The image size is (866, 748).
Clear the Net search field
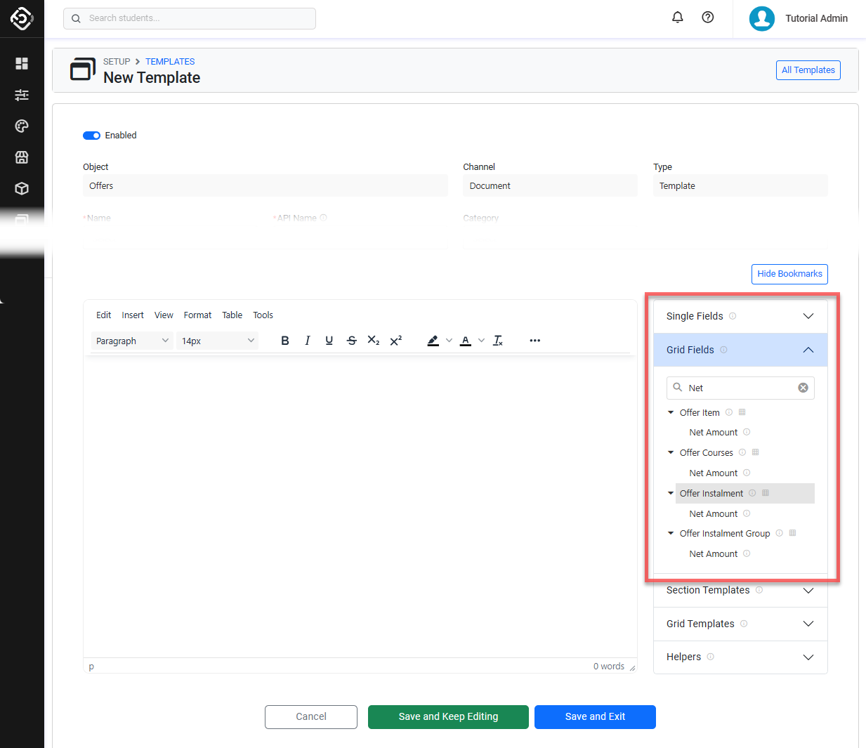click(x=803, y=388)
